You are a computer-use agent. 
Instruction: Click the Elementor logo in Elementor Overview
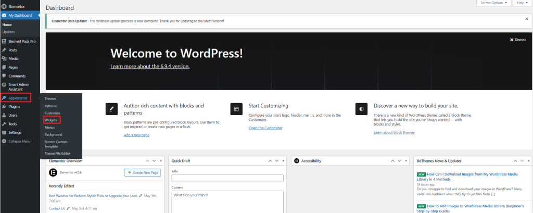[53, 172]
